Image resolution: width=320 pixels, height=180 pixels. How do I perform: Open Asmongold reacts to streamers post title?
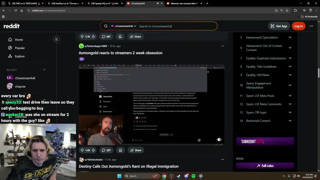pos(120,53)
